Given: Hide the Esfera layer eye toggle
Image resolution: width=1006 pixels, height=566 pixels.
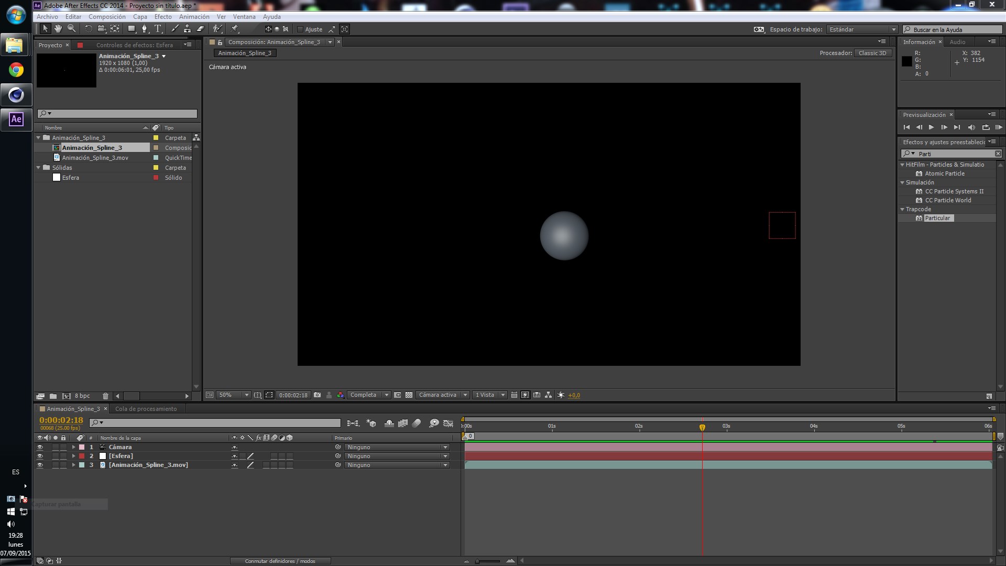Looking at the screenshot, I should point(40,456).
